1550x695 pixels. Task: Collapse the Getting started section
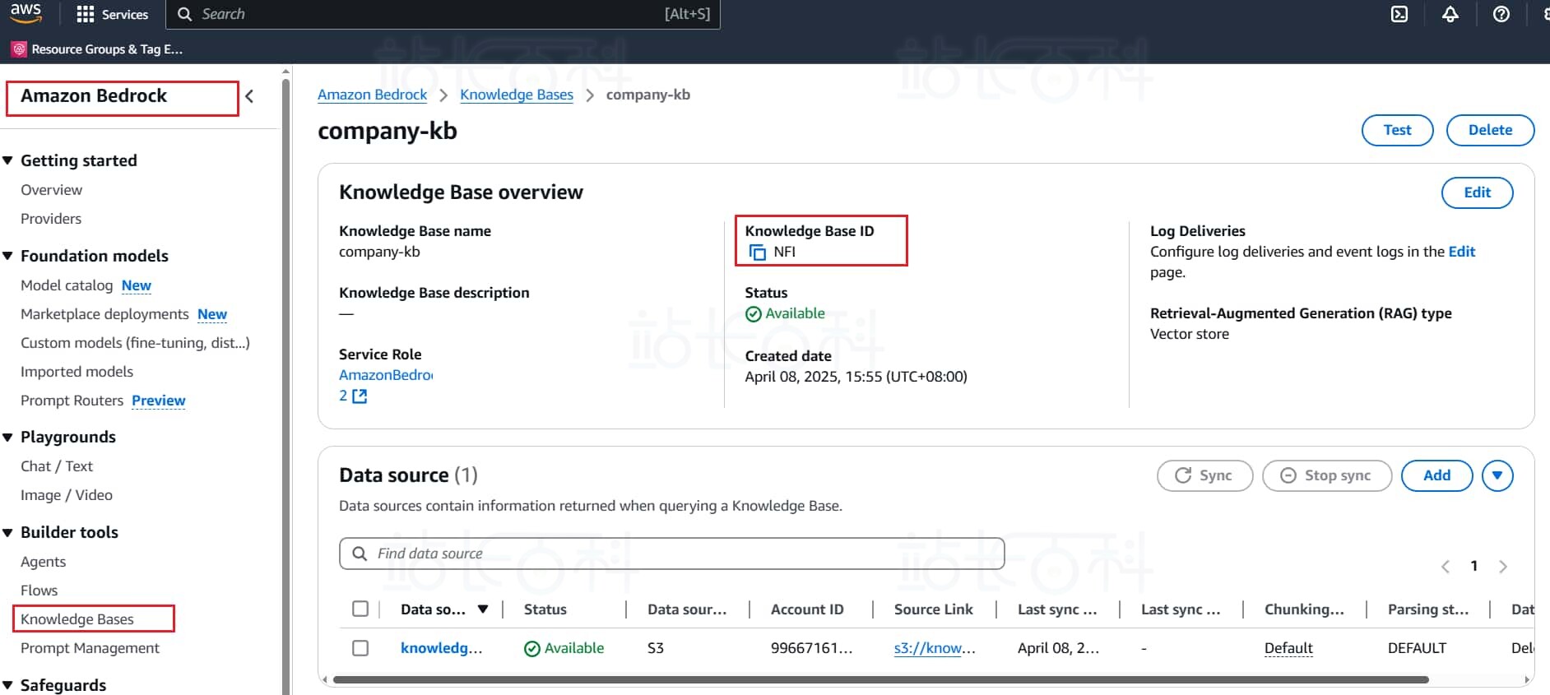(8, 160)
